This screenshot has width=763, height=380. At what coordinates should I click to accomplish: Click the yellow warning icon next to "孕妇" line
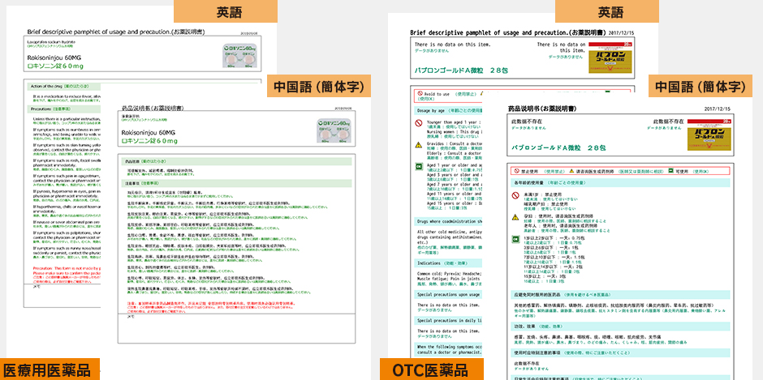515,216
